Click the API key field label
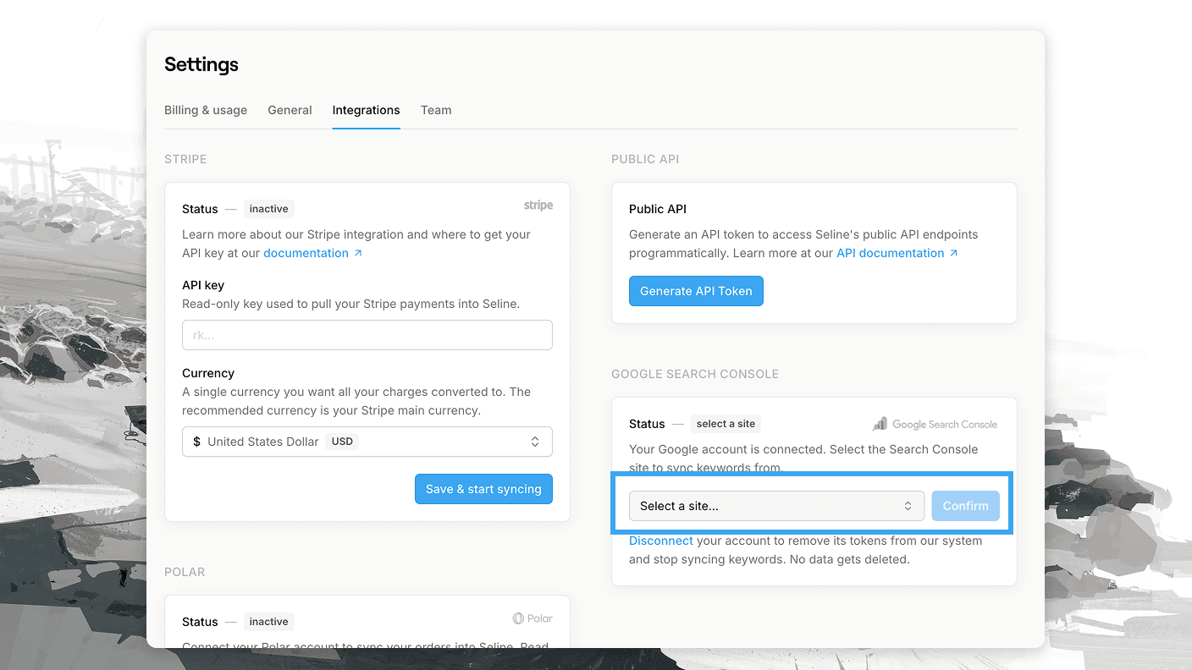 tap(203, 285)
